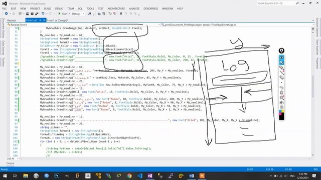Open the ANALYZE menu
321x180 pixels.
pyautogui.click(x=134, y=8)
